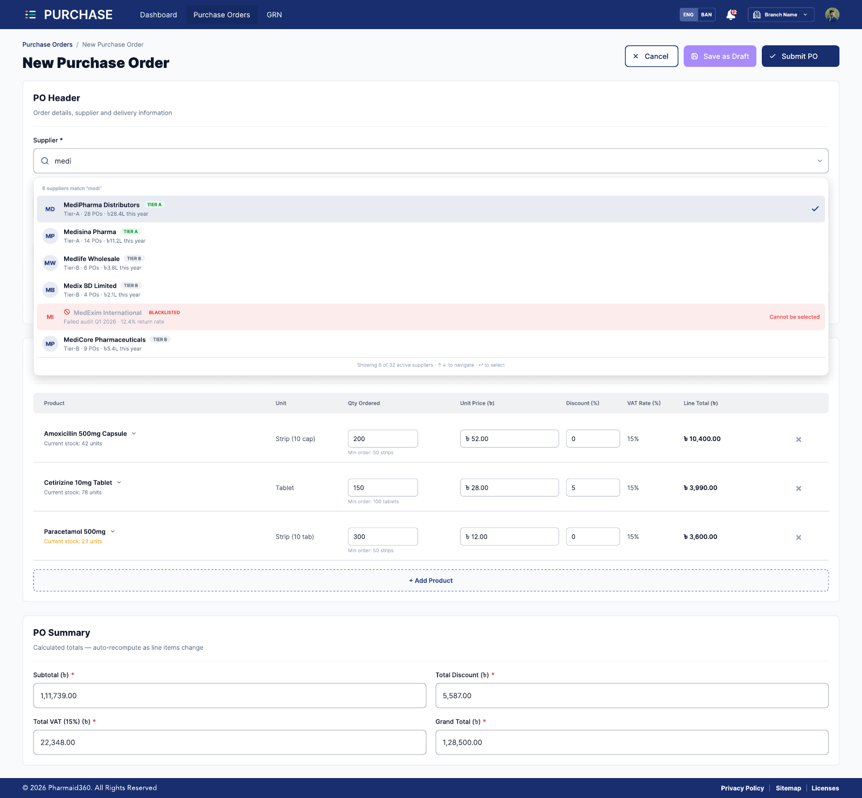This screenshot has height=798, width=862.
Task: Click 'Current stock: 23 units' warning
Action: point(73,541)
